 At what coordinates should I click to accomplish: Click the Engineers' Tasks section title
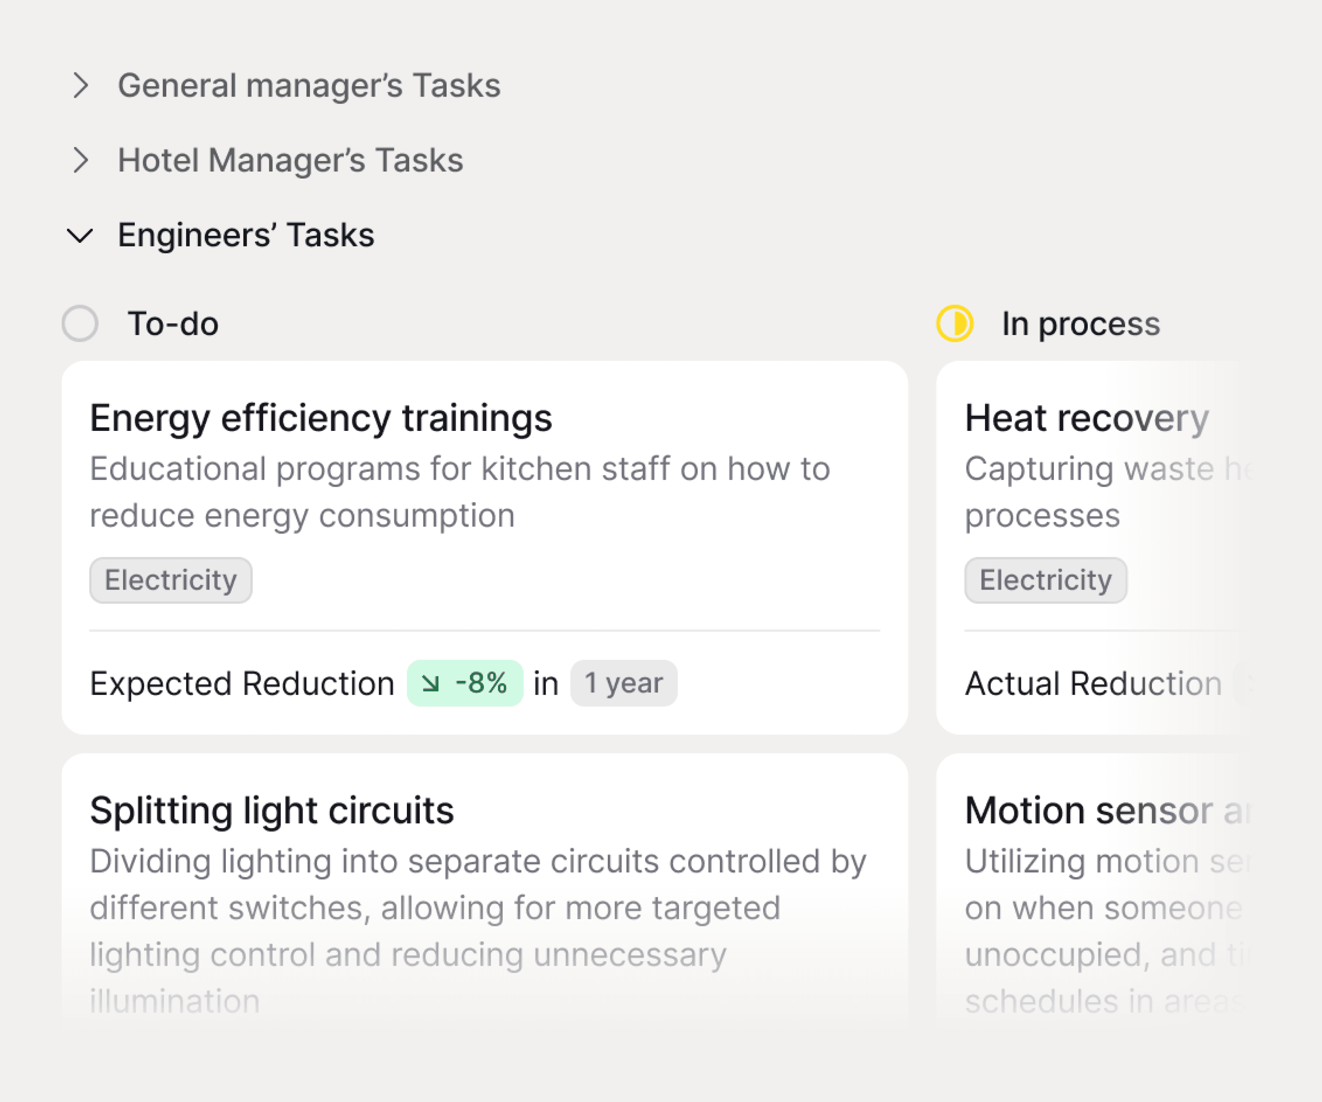[246, 235]
